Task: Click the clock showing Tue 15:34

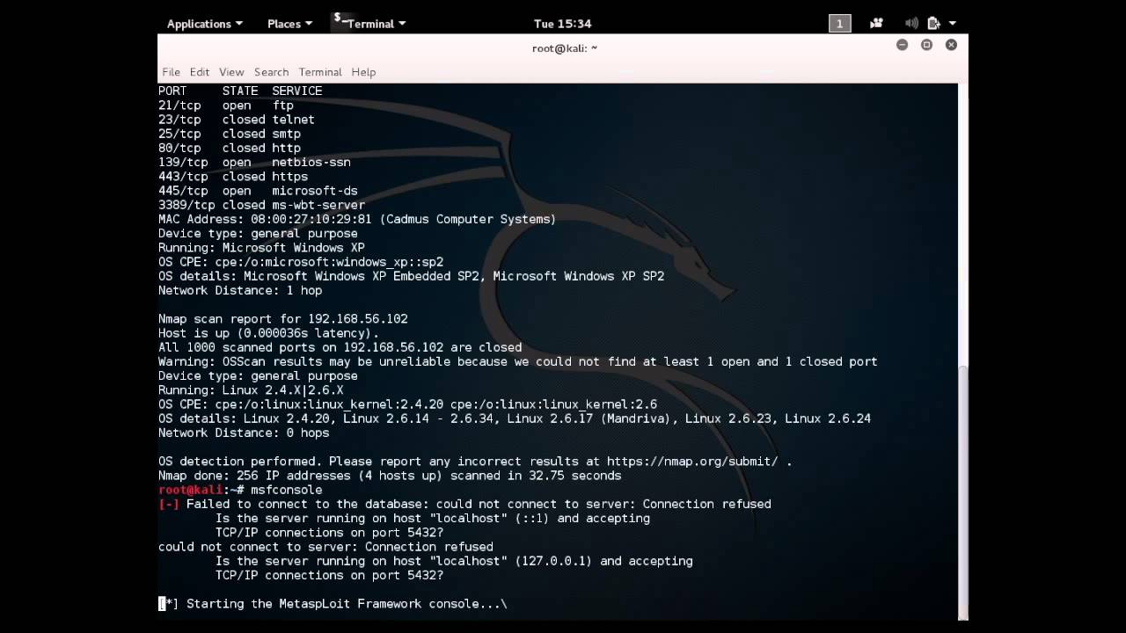Action: click(x=562, y=24)
